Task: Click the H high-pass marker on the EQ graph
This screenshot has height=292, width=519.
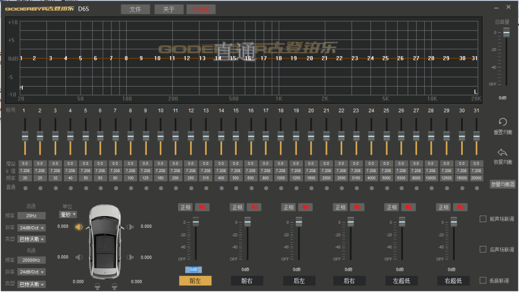Action: [x=21, y=88]
